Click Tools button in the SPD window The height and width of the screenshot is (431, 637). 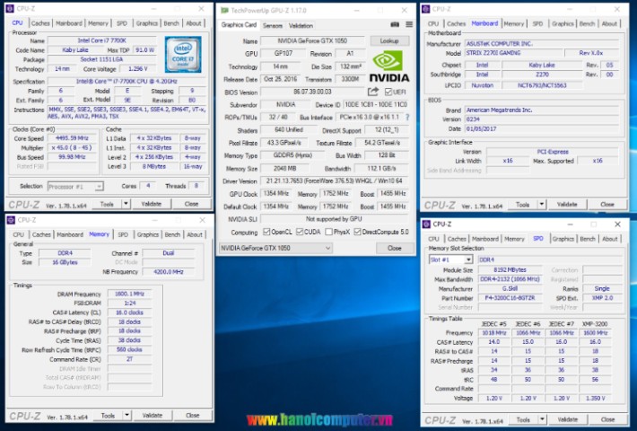523,419
